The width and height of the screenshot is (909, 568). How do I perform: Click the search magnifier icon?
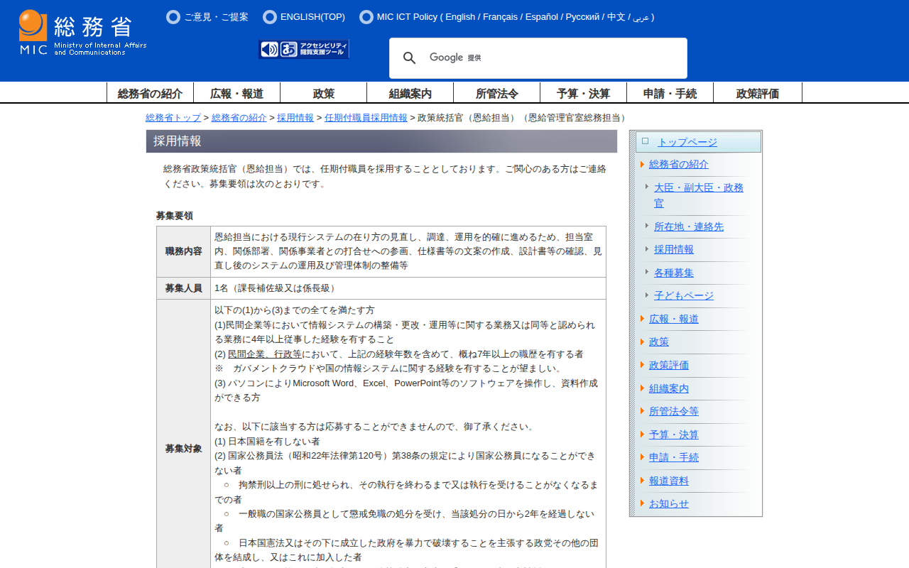pos(409,58)
